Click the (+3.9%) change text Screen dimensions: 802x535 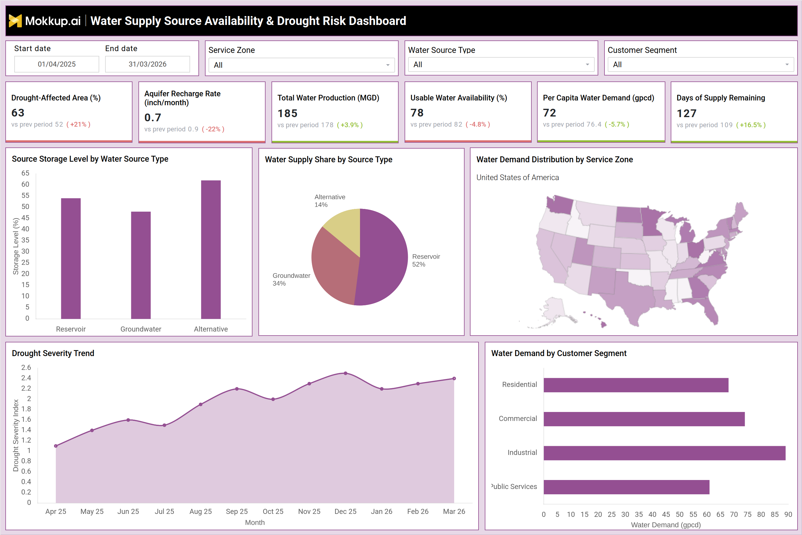(x=350, y=125)
